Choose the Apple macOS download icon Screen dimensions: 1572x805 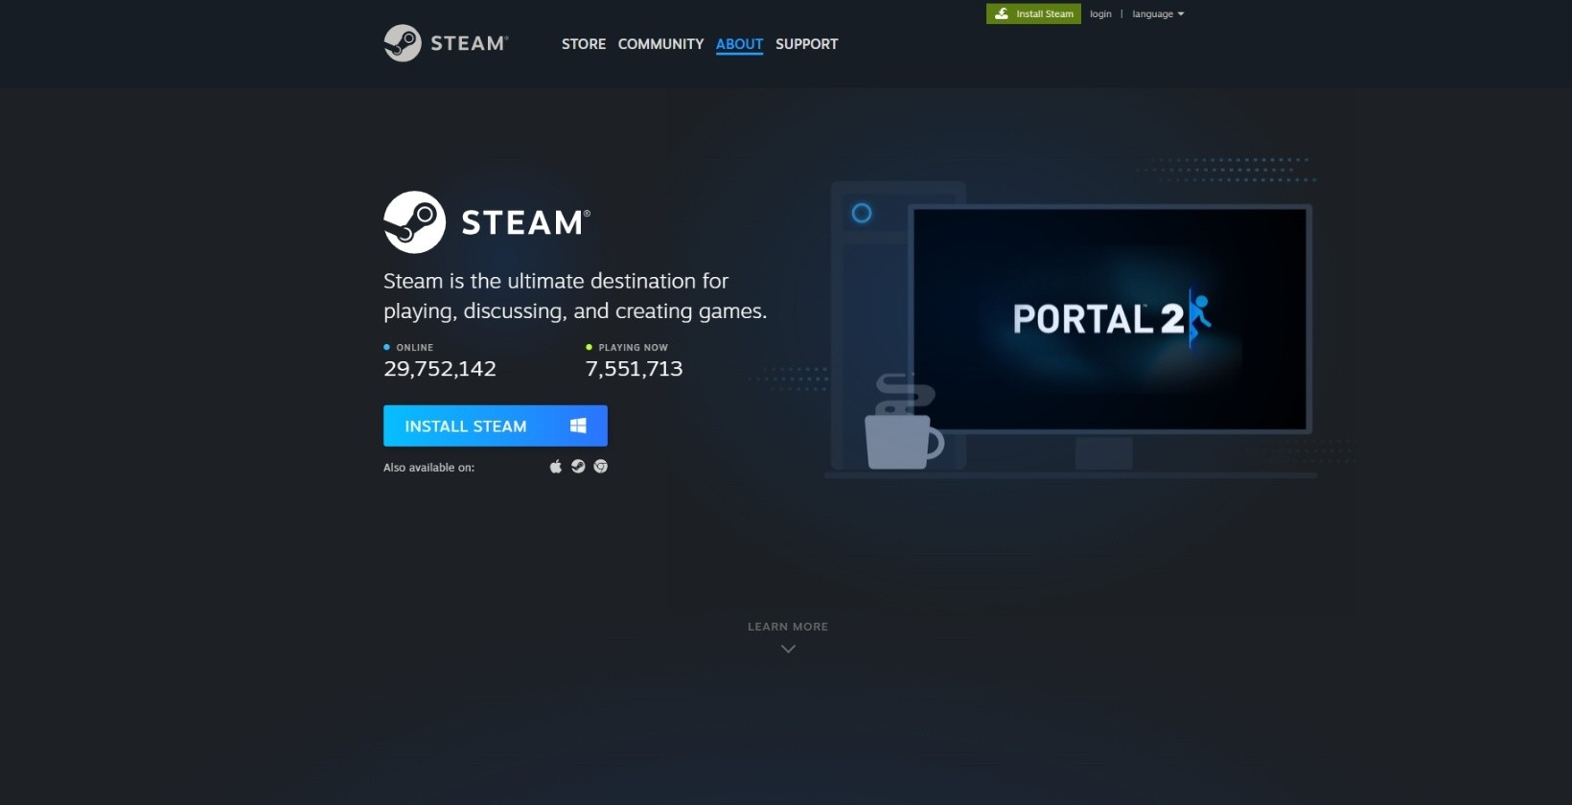pyautogui.click(x=555, y=467)
